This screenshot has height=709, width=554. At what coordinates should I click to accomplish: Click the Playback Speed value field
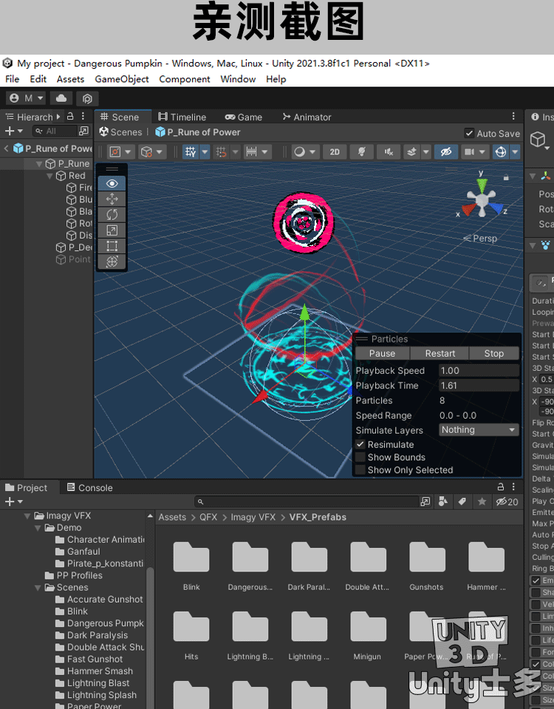[x=479, y=371]
